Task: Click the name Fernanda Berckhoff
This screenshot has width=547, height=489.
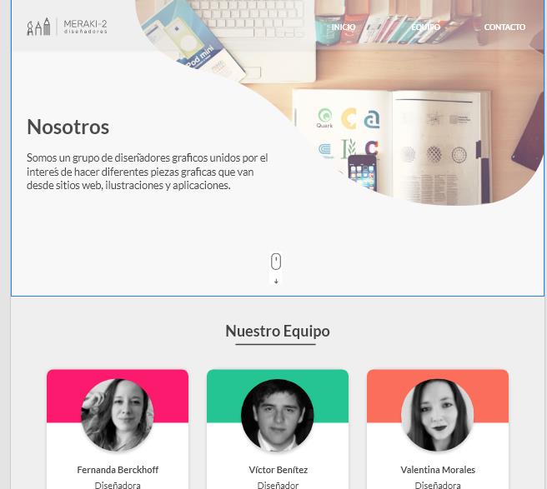Action: (x=118, y=470)
